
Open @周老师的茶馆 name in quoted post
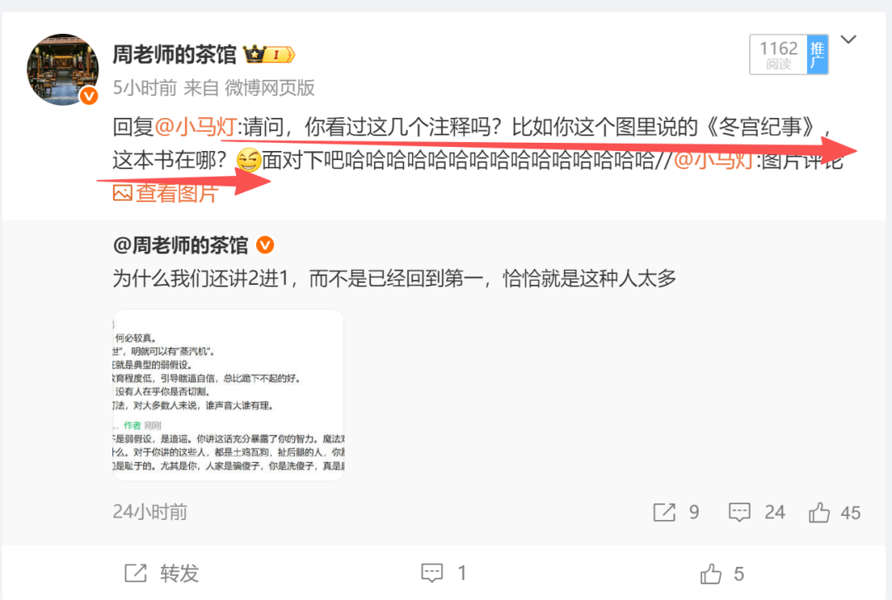pos(180,246)
